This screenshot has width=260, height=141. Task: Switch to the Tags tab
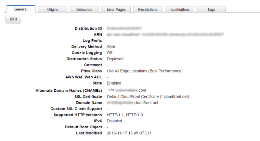[x=211, y=10]
